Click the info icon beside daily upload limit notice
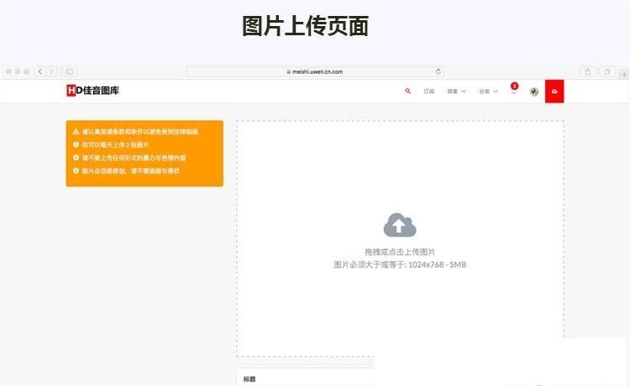This screenshot has height=386, width=630. 76,144
